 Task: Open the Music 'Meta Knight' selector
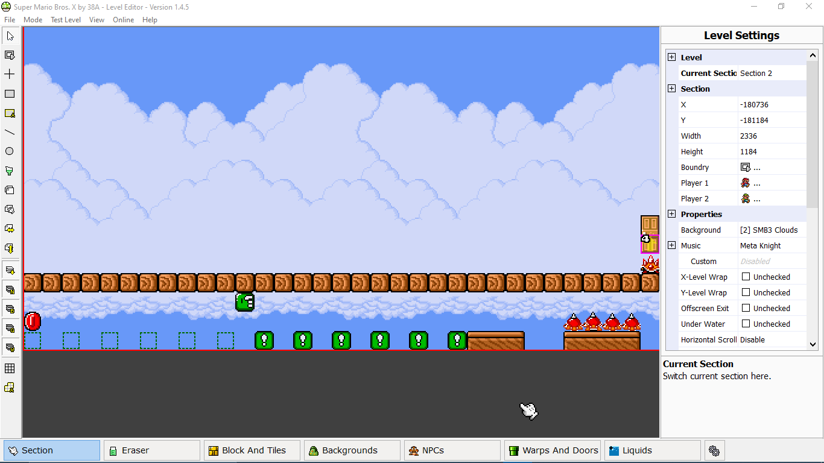pos(772,245)
